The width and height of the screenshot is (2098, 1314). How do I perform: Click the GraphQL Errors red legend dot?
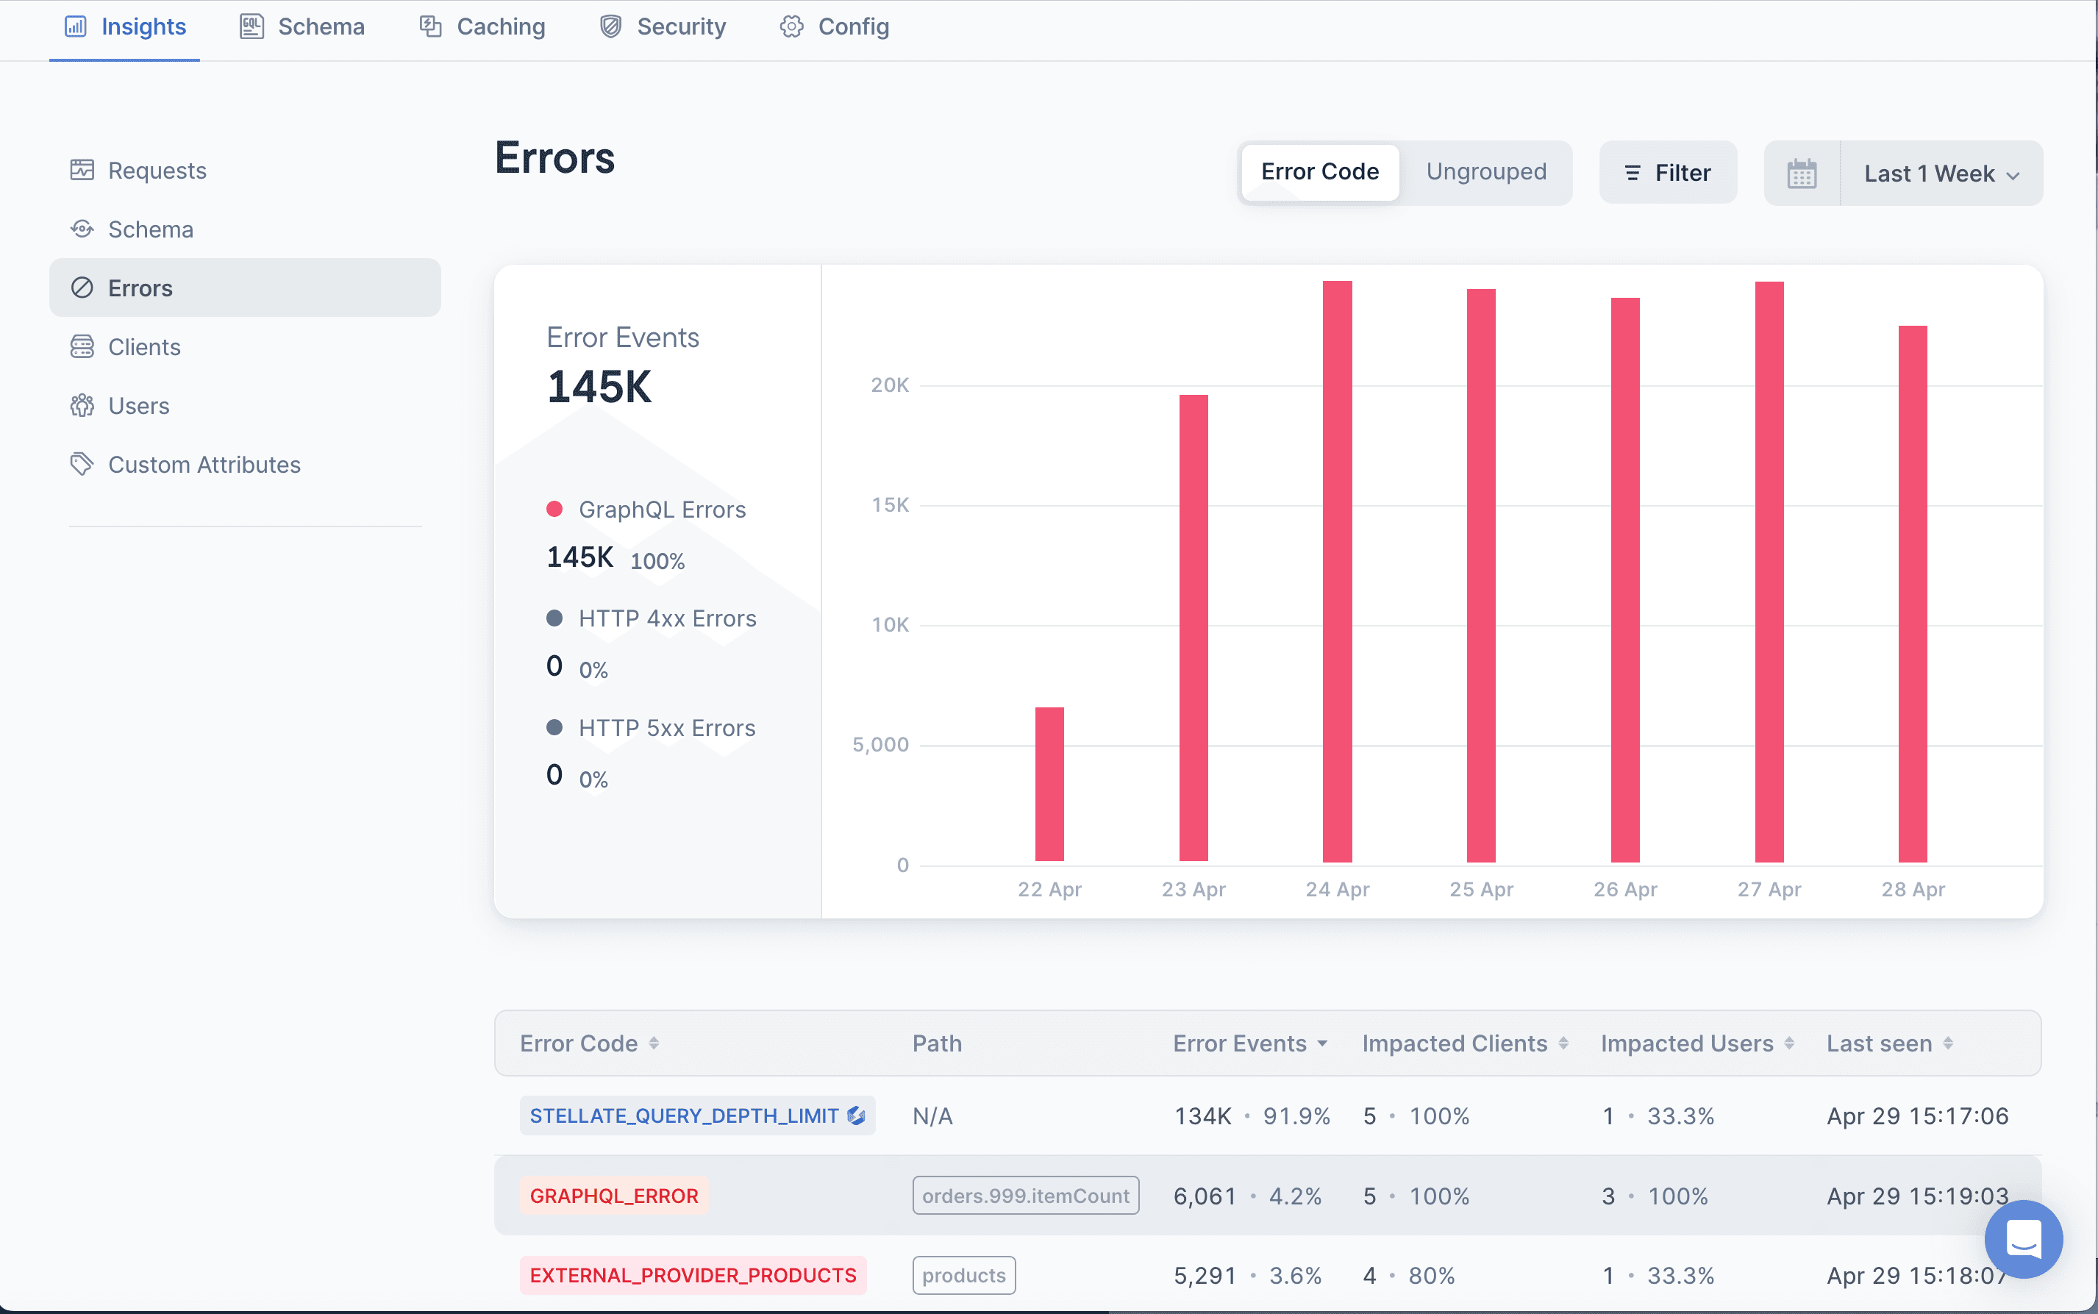[556, 510]
